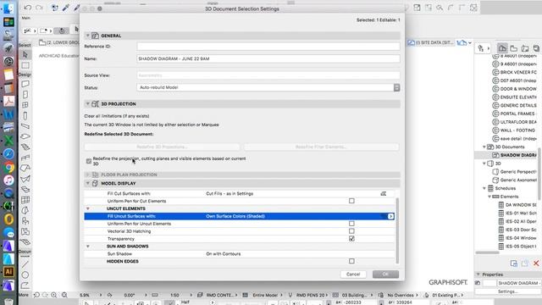Click the red delete icon in Navigator
The image size is (542, 305).
536,263
